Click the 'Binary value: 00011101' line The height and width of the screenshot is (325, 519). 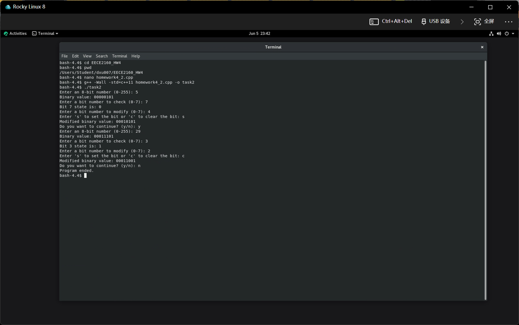point(86,137)
